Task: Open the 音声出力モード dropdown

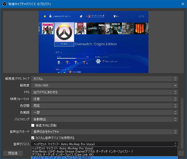Action: pyautogui.click(x=104, y=132)
